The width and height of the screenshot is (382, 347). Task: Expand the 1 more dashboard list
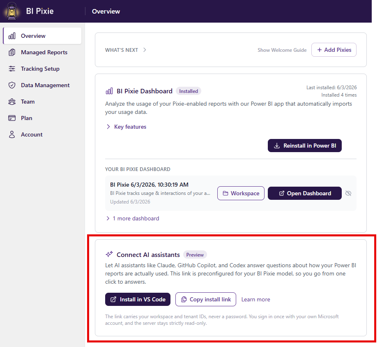click(133, 218)
